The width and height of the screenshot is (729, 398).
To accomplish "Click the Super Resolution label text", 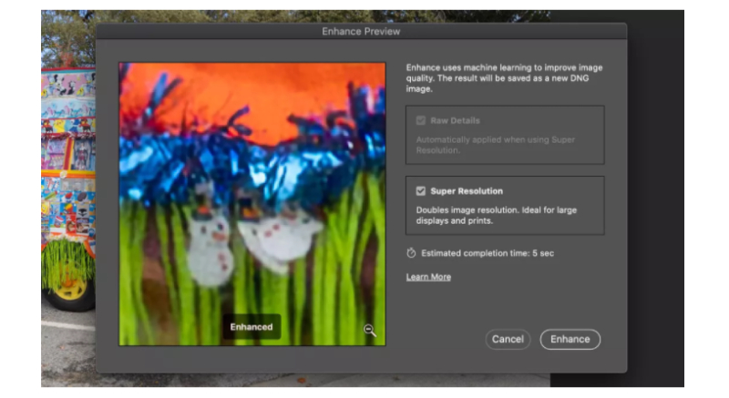I will click(466, 191).
